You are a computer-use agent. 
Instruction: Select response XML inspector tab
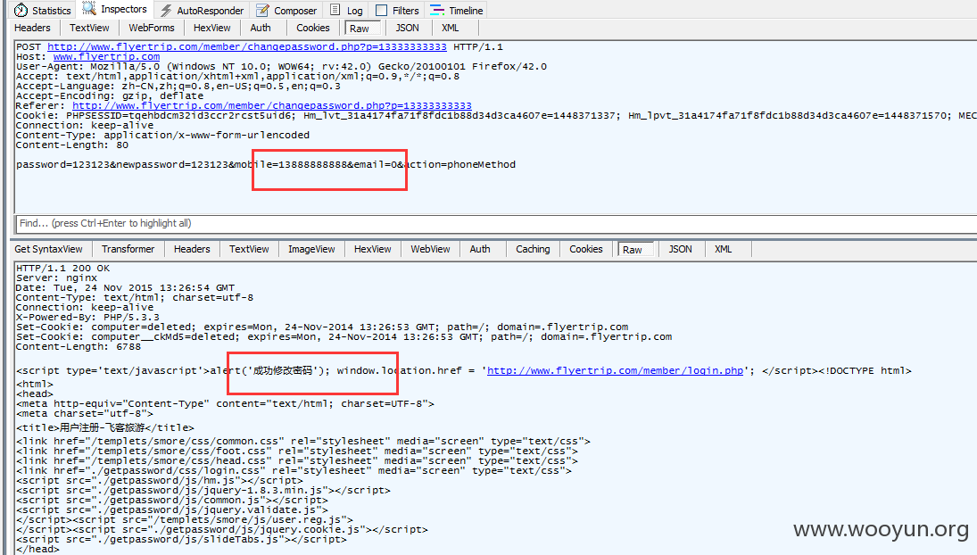[x=723, y=249]
